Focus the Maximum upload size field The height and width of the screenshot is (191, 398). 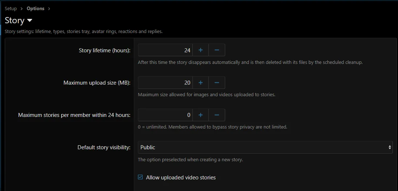pyautogui.click(x=165, y=82)
